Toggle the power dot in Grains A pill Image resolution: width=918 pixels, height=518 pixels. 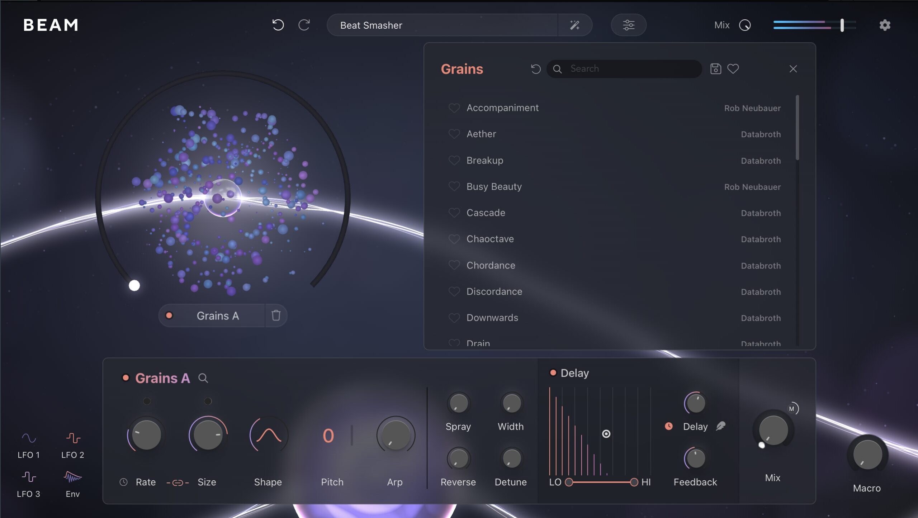tap(169, 315)
